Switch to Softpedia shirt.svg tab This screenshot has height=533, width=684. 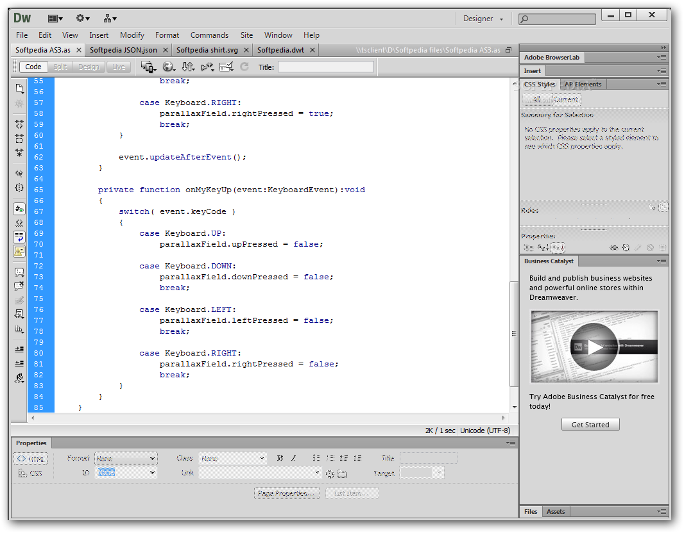207,50
